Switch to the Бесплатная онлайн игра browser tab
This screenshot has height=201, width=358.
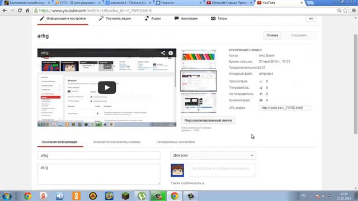(27, 3)
